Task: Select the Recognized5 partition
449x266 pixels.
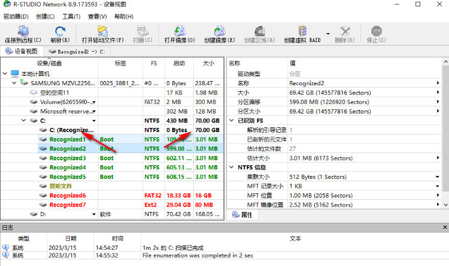Action: (67, 177)
